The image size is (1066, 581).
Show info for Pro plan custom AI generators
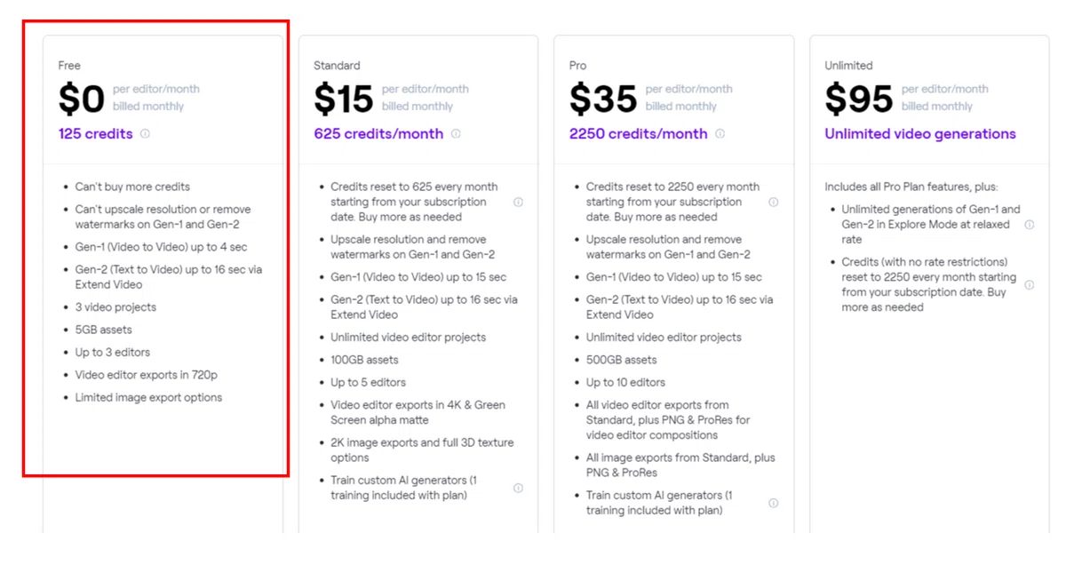click(x=774, y=503)
